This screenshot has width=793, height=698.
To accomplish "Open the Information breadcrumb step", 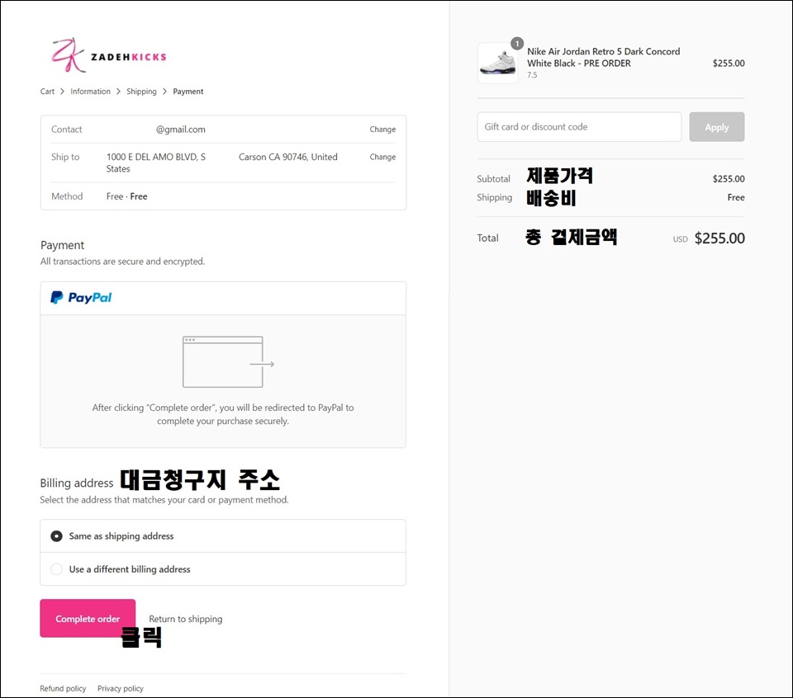I will tap(90, 92).
